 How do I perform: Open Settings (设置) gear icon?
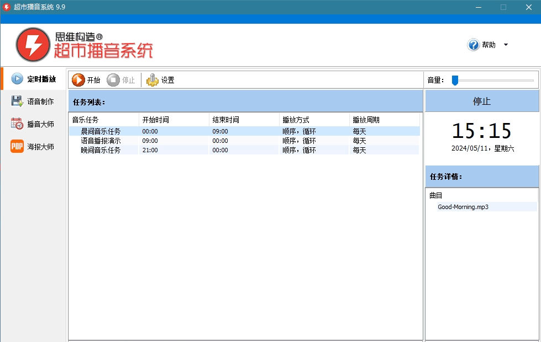click(x=152, y=80)
